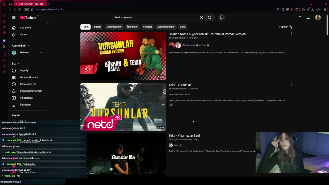The image size is (329, 185).
Task: Reload the page
Action: [19, 10]
